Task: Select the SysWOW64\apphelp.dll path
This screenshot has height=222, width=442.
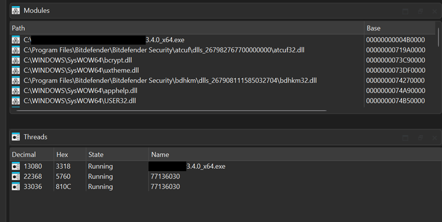Action: click(80, 90)
